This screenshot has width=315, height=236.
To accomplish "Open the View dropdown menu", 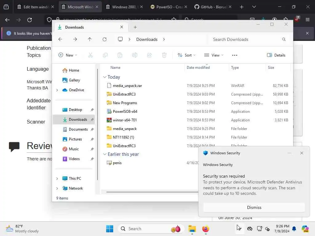I will [x=214, y=55].
